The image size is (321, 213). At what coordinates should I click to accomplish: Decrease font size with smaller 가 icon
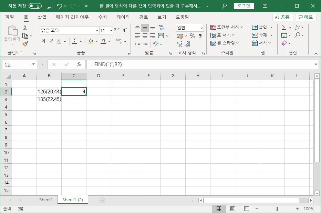click(125, 30)
